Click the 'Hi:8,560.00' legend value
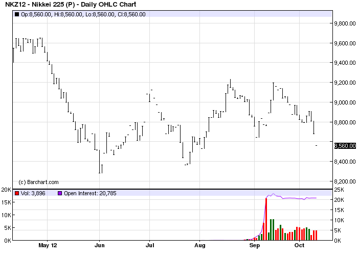The width and height of the screenshot is (358, 261). coord(69,14)
